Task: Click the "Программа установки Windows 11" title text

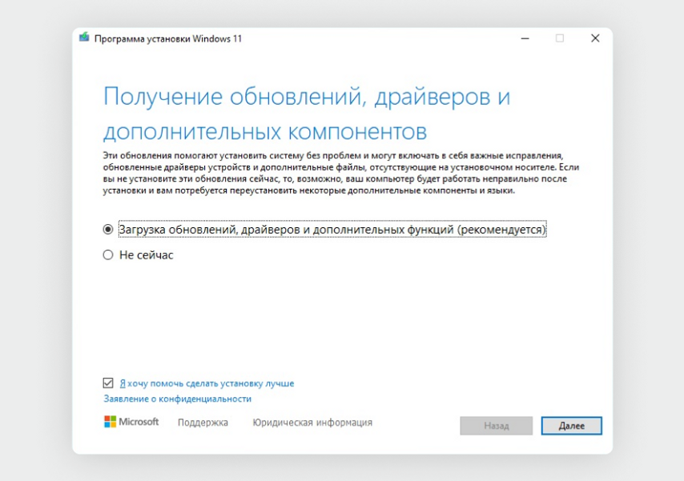Action: tap(168, 38)
